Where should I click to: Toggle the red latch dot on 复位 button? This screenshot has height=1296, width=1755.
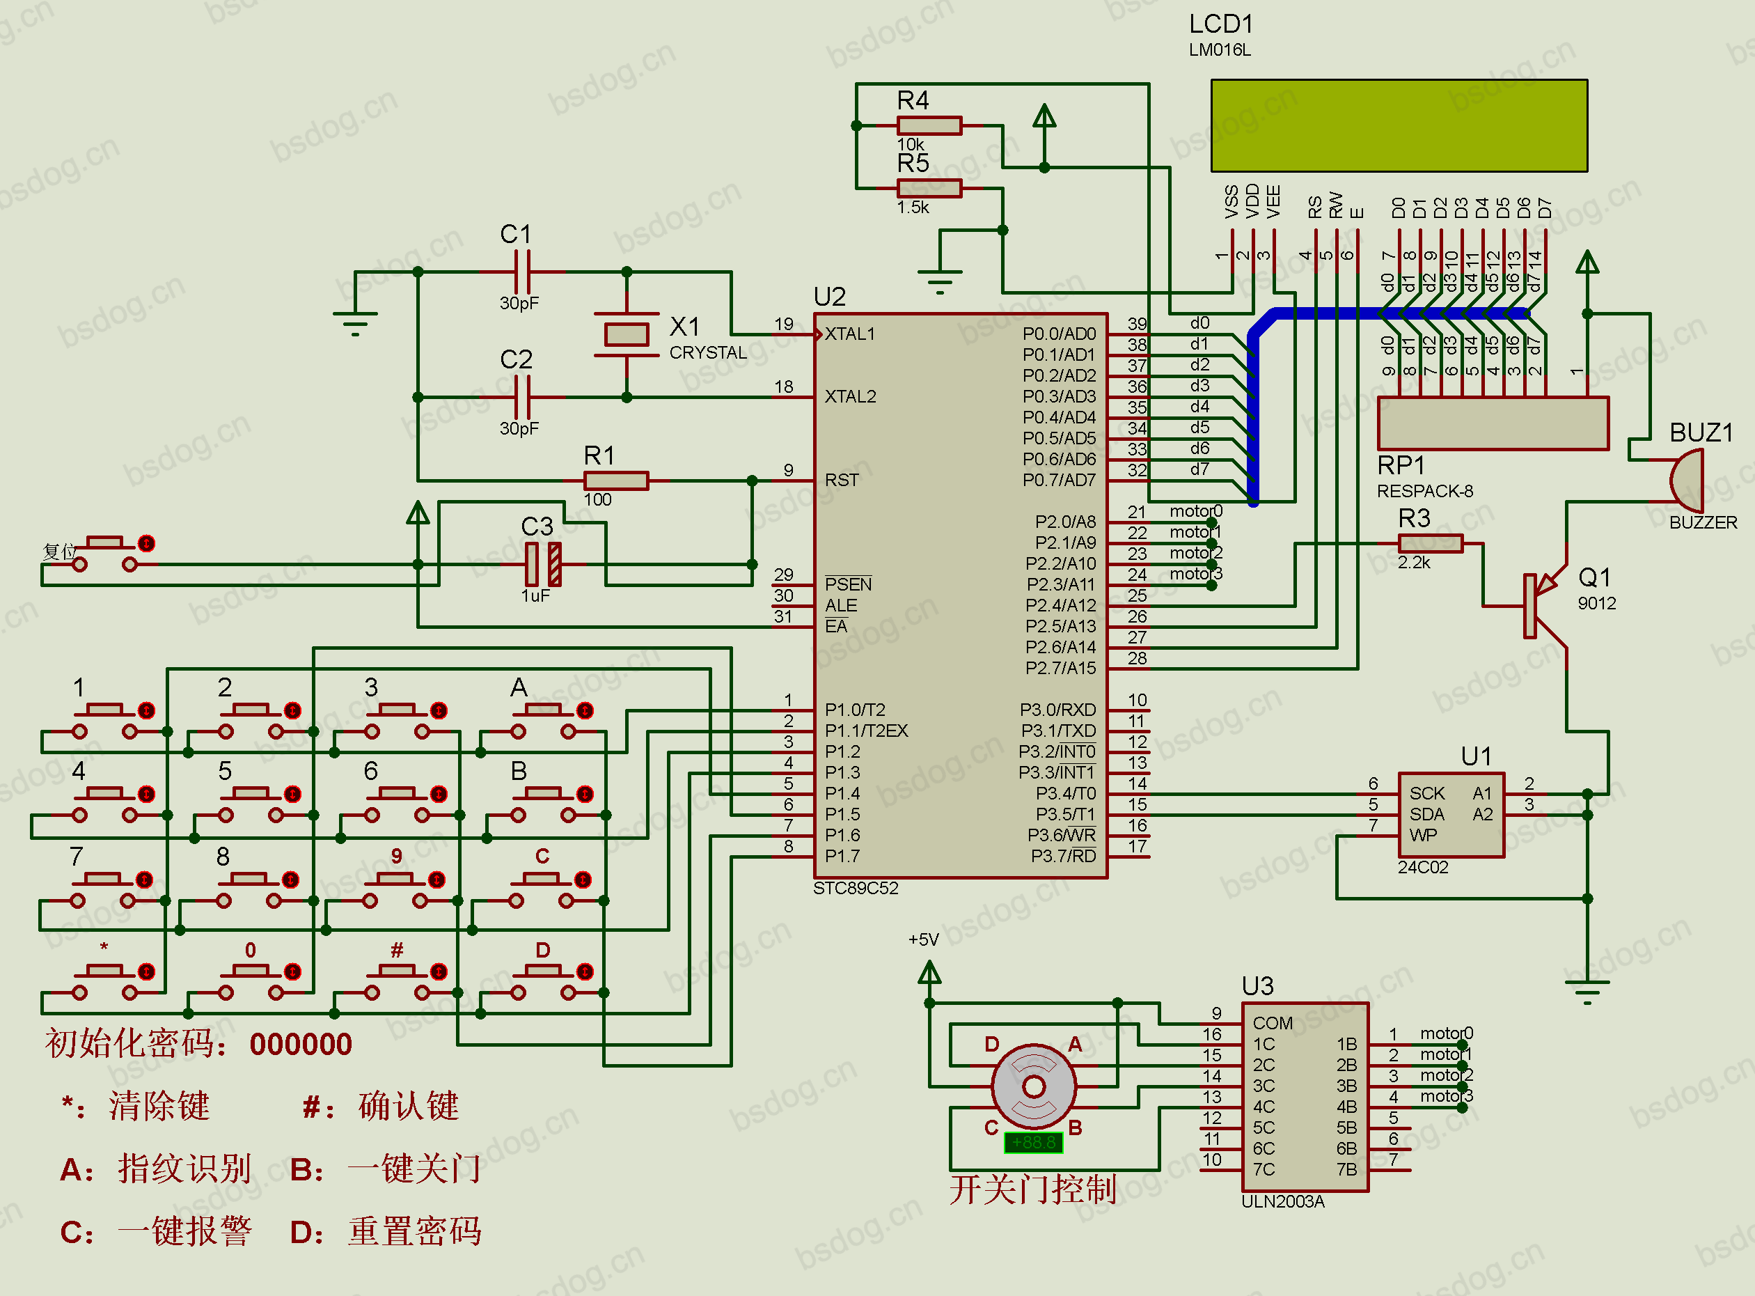tap(147, 543)
